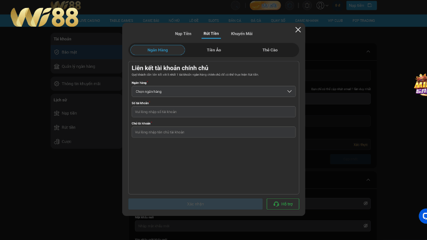Collapse the top right panel chevron
This screenshot has height=240, width=427.
(368, 52)
